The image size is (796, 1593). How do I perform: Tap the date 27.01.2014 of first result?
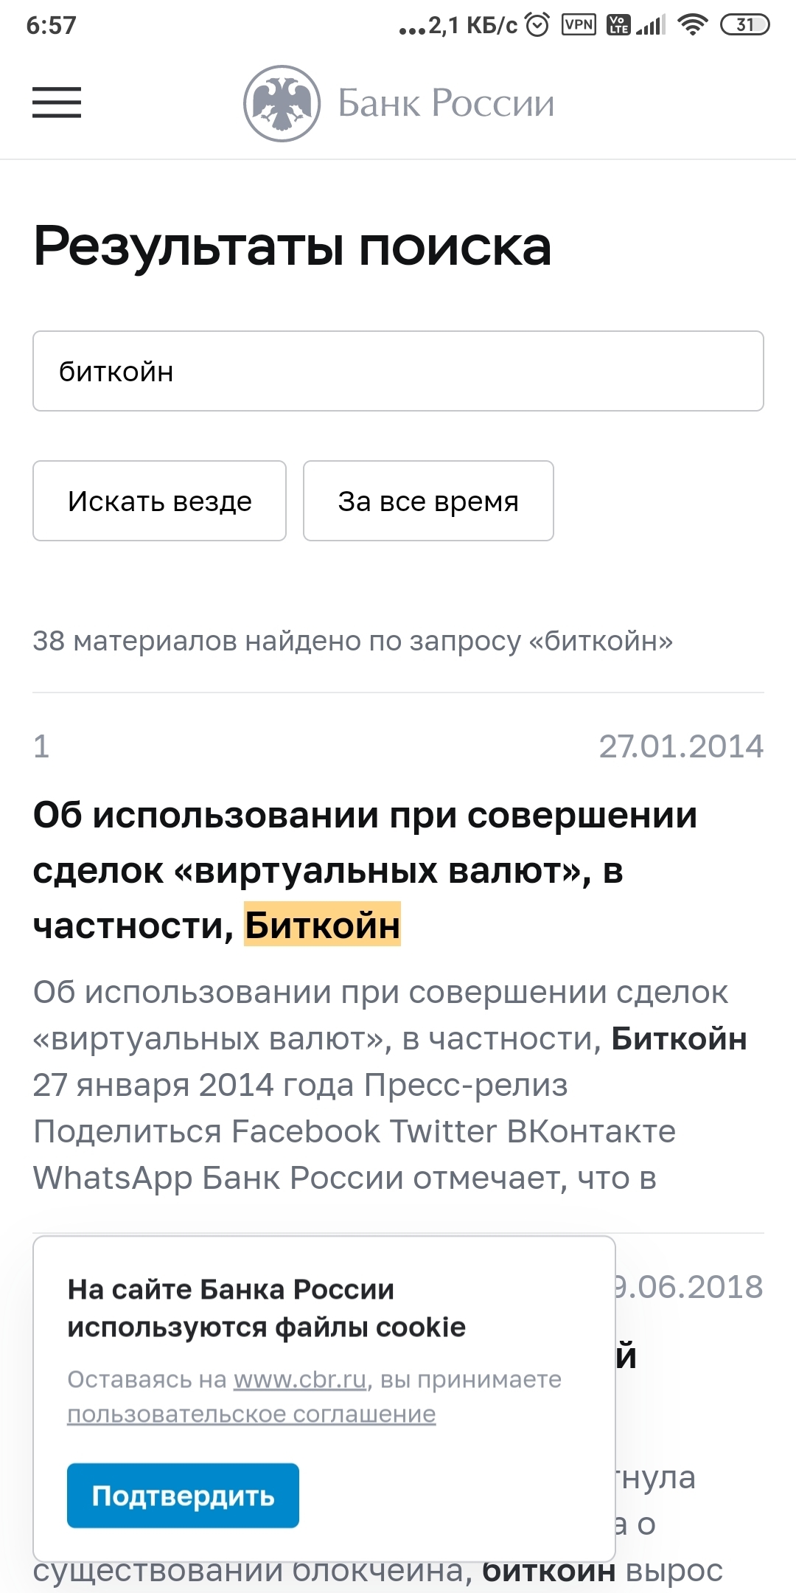click(x=680, y=746)
